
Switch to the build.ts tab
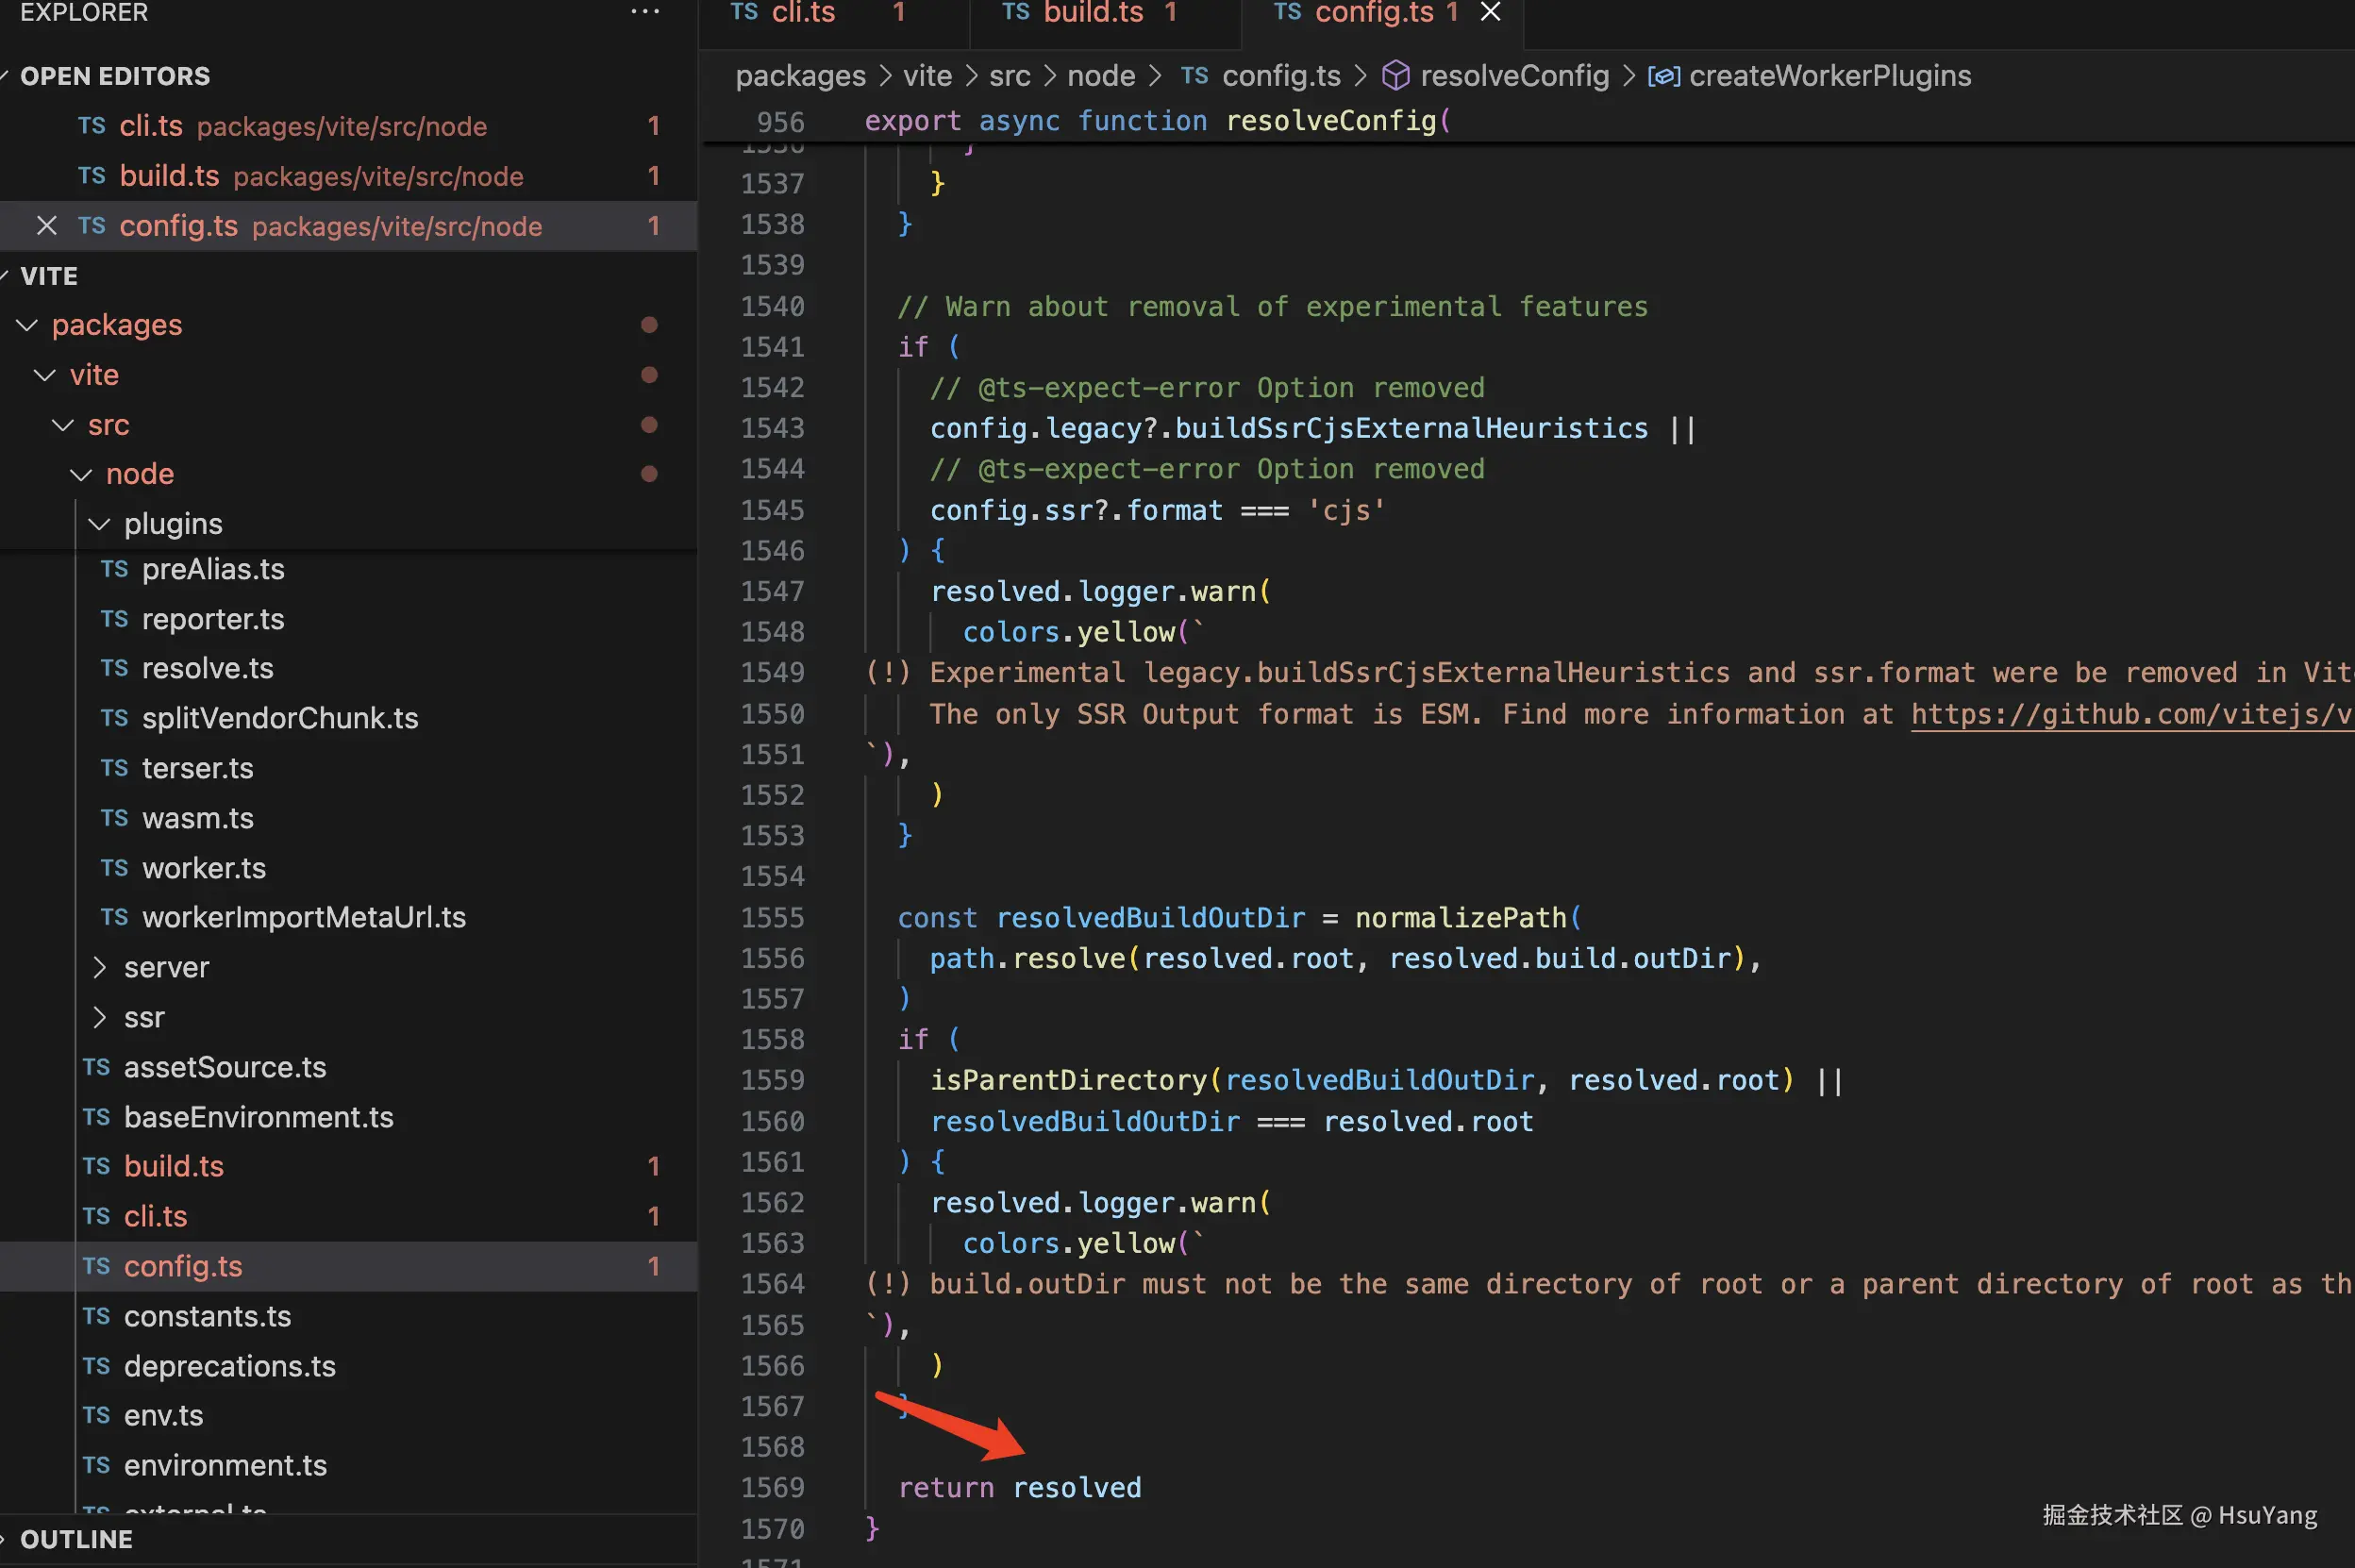[x=1093, y=12]
